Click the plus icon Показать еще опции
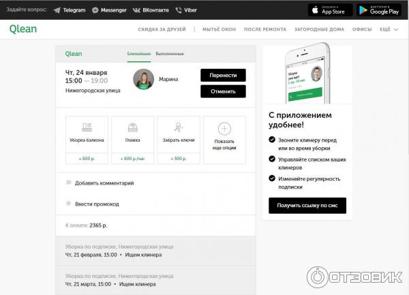The width and height of the screenshot is (409, 295). pos(224,129)
